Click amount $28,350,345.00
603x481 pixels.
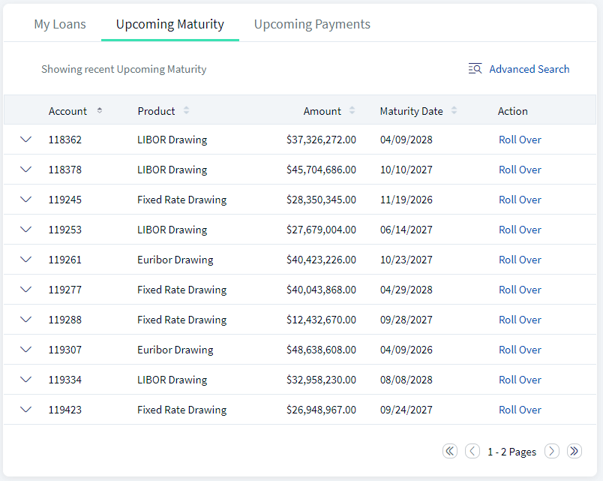click(321, 200)
